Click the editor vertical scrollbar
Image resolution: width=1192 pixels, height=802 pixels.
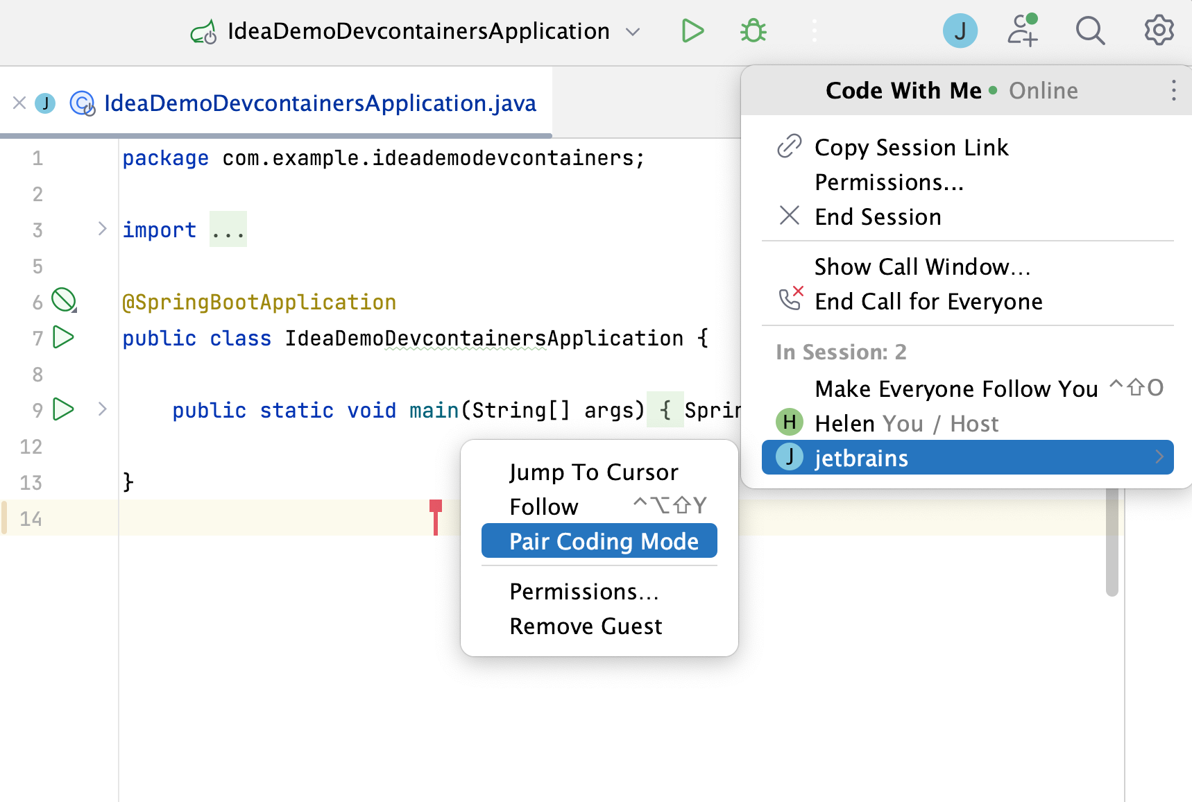click(1112, 548)
